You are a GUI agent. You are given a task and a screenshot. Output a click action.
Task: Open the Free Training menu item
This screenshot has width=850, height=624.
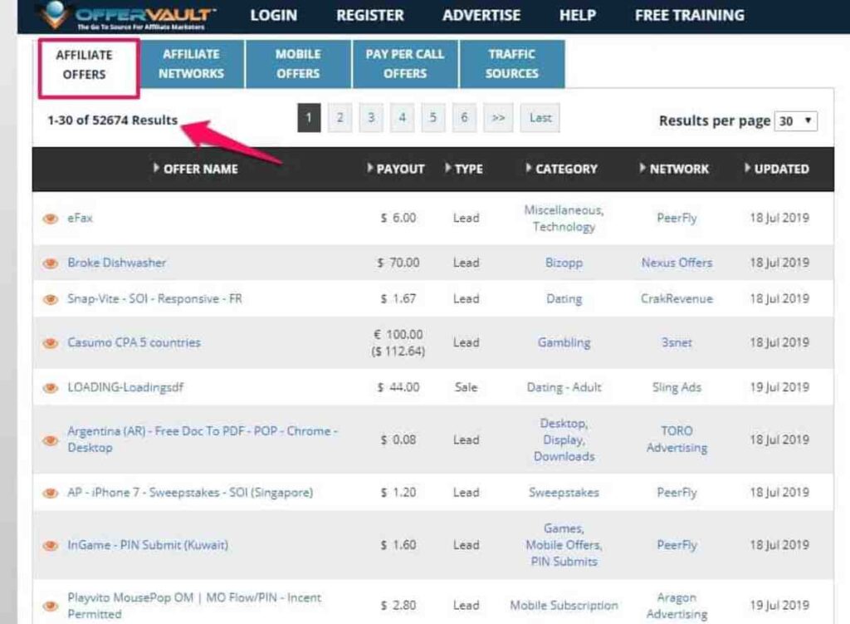click(x=690, y=15)
